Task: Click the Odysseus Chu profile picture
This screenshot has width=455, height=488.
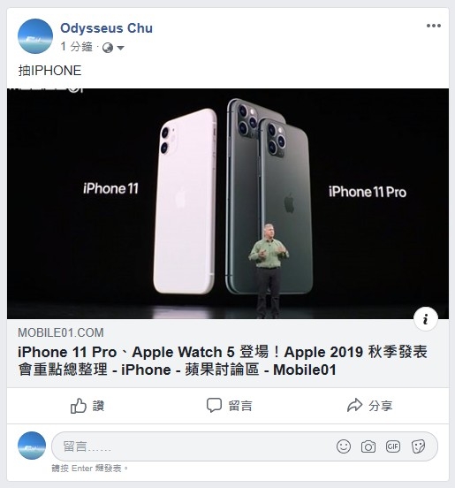Action: (35, 36)
